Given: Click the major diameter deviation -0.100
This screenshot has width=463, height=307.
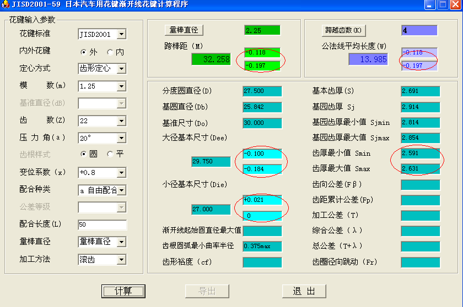Looking at the screenshot, I should pos(262,153).
